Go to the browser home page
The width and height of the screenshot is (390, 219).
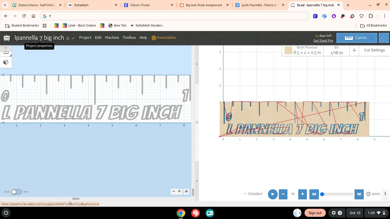tap(33, 16)
